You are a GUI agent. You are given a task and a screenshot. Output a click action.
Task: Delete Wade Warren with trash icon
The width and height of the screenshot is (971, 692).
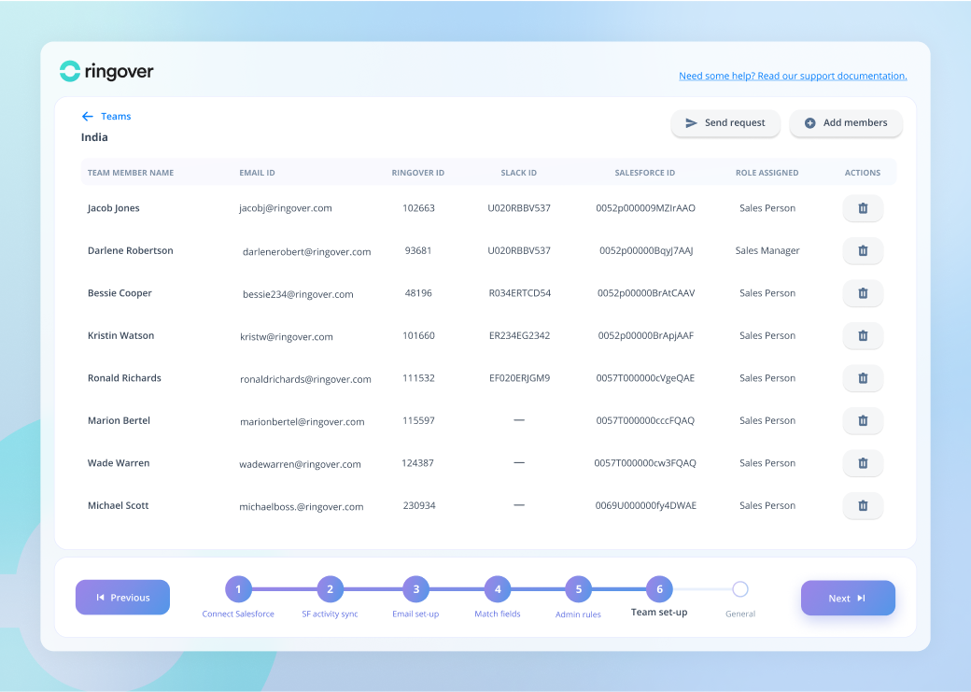point(863,463)
